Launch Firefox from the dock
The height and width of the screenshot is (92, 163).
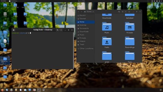coord(2,90)
